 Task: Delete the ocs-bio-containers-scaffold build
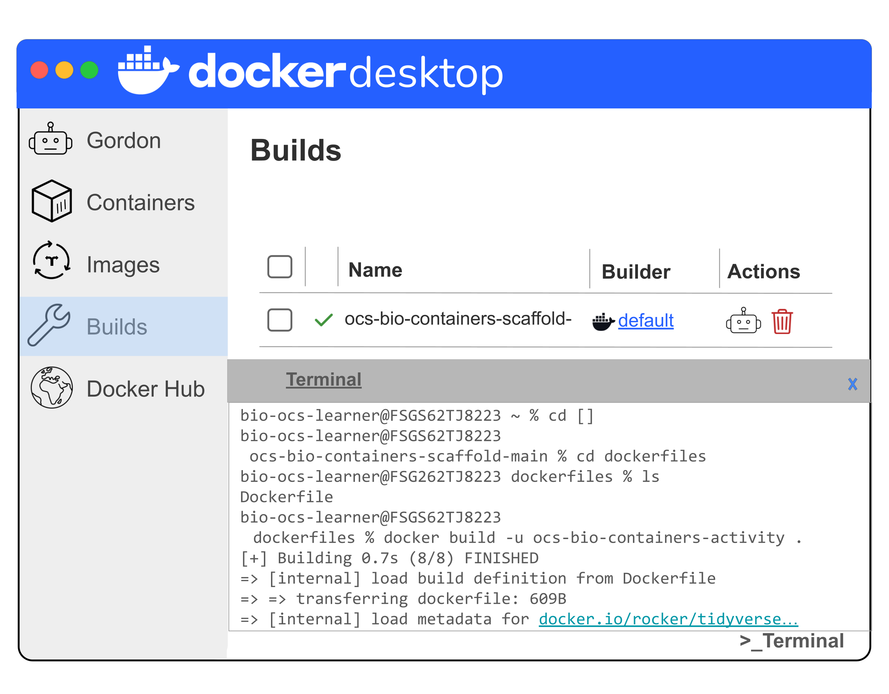coord(782,321)
